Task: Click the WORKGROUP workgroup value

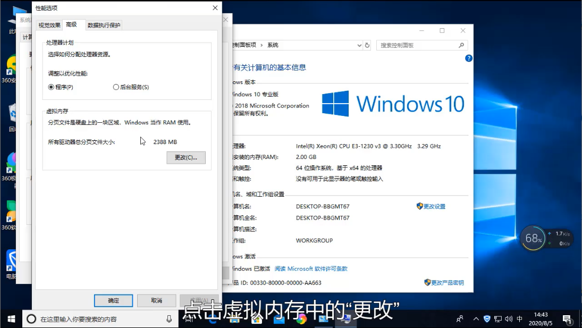Action: (x=314, y=240)
